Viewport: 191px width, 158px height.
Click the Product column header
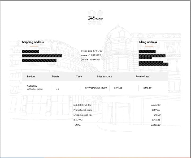(31, 76)
